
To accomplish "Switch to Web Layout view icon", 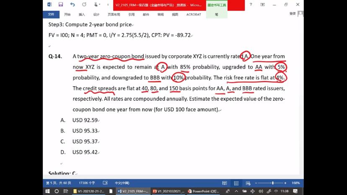I will pyautogui.click(x=248, y=183).
